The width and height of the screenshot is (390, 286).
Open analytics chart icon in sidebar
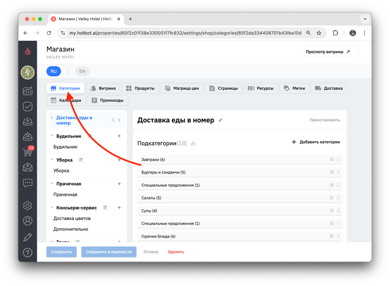27,91
